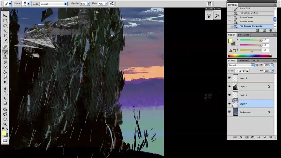This screenshot has width=281, height=158.
Task: Select the Dodge tool
Action: click(x=5, y=82)
